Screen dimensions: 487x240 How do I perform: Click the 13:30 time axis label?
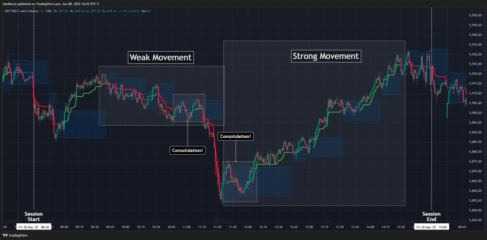340,227
